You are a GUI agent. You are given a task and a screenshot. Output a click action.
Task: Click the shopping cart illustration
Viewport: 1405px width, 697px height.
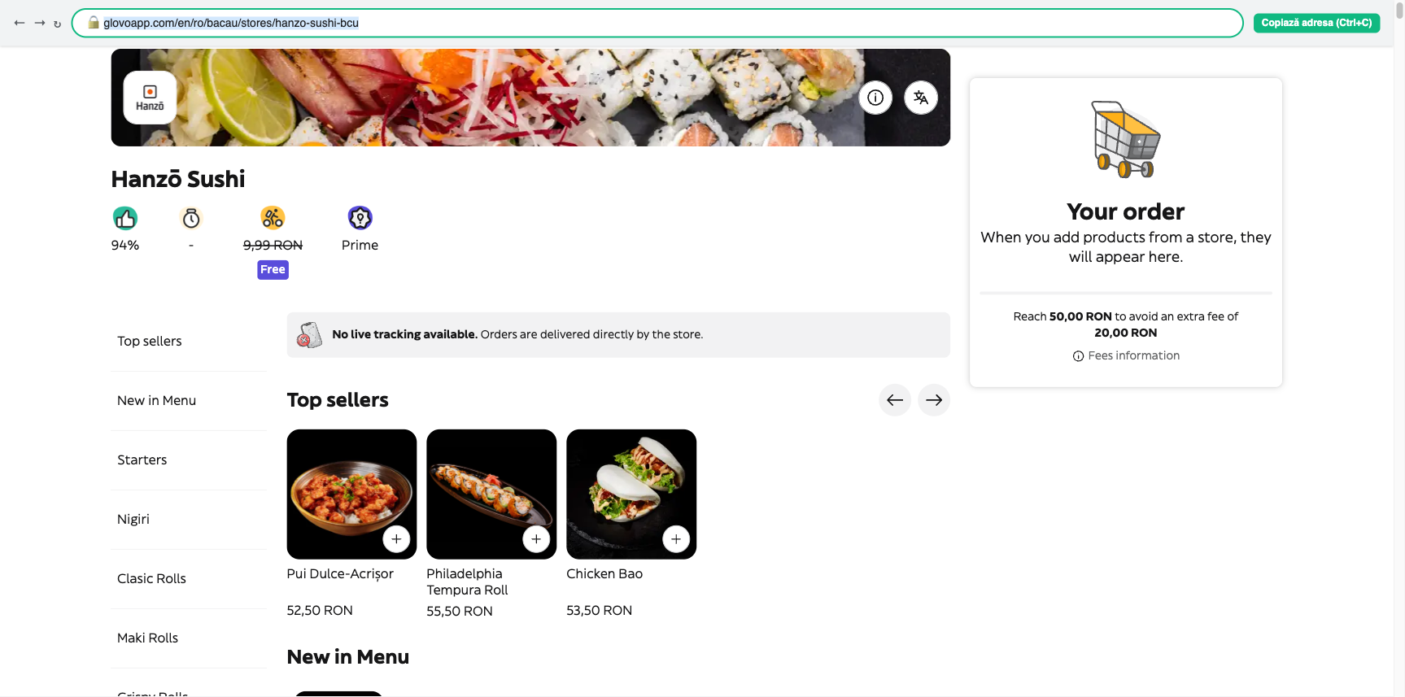1126,139
